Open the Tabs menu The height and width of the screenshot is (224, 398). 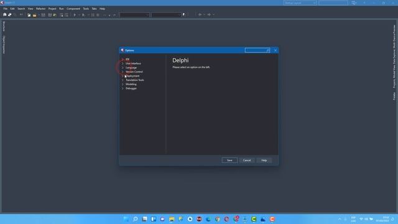point(94,9)
